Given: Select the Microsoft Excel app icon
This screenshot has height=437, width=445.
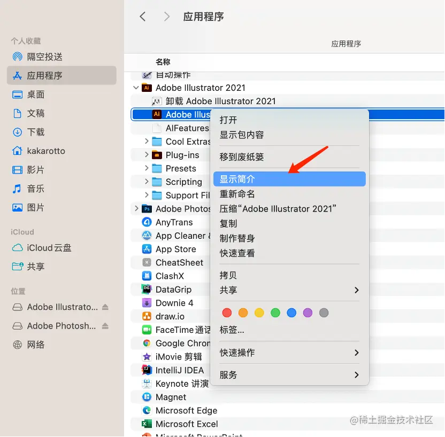Looking at the screenshot, I should pos(147,424).
